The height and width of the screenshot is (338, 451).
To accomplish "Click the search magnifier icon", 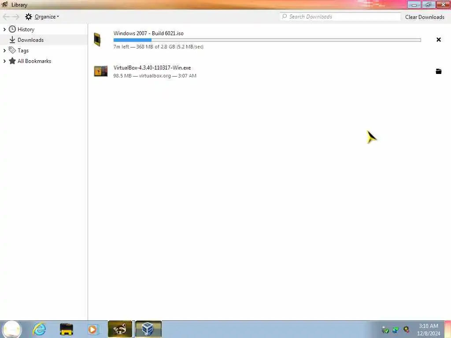I will 284,16.
